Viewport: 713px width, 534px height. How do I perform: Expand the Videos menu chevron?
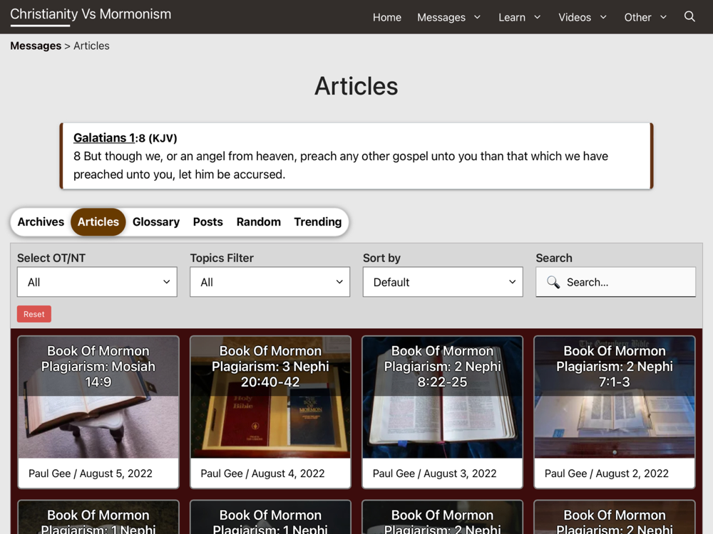(x=603, y=17)
